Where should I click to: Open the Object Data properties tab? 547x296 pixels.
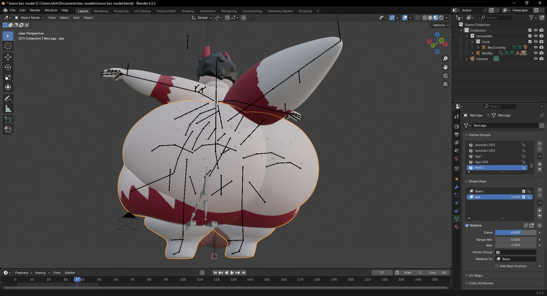coord(457,219)
